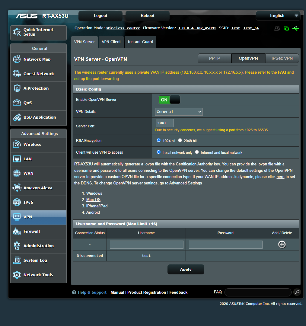Open the Instant Guard tab
This screenshot has height=326, width=306.
(140, 42)
